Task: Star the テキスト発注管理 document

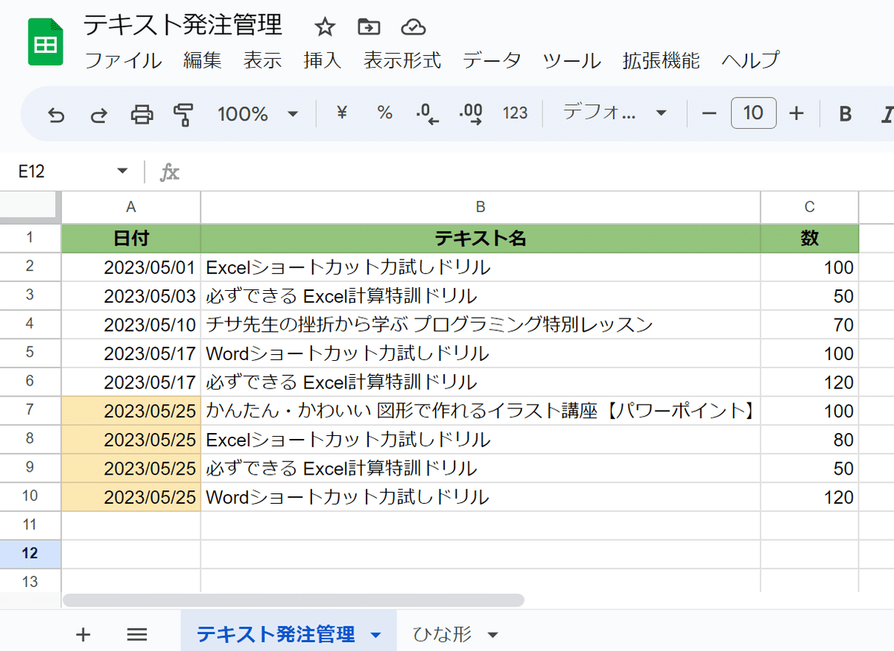Action: coord(325,28)
